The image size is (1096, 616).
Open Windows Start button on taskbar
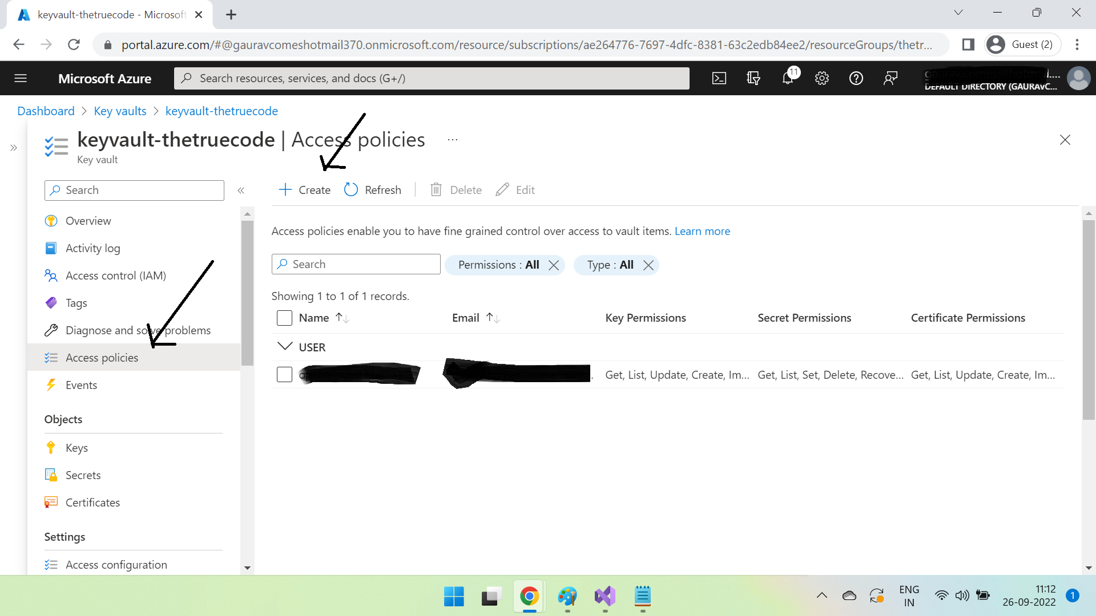(454, 597)
